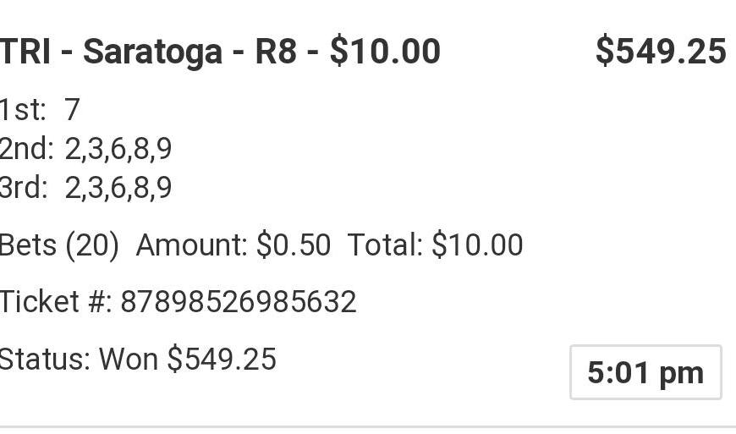Click the Bets (20) count
Viewport: 736px width, 434px height.
tap(59, 245)
